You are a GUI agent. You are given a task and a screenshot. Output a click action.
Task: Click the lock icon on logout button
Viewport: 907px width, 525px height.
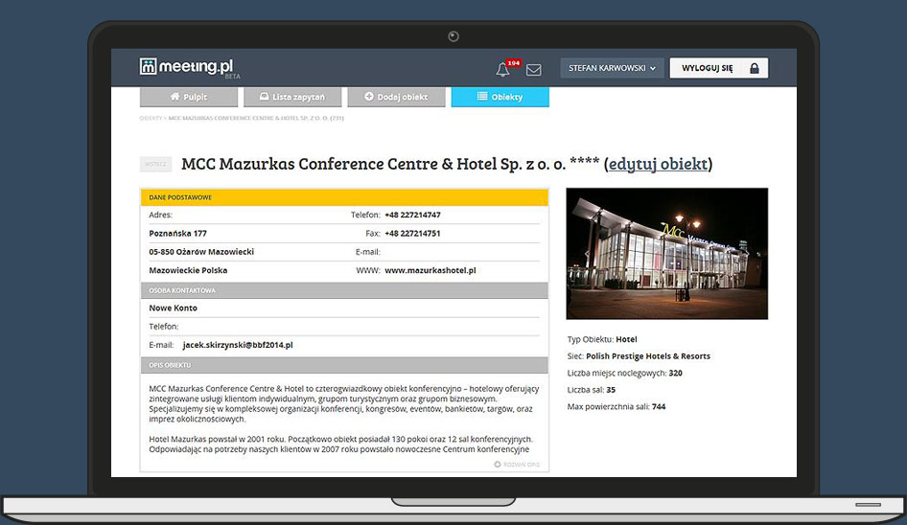pos(755,68)
